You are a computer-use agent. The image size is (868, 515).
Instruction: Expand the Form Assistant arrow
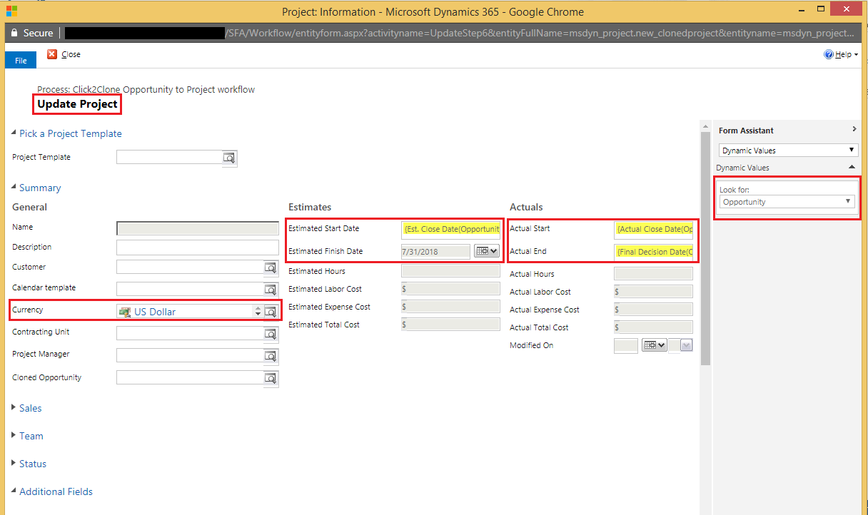(x=854, y=130)
